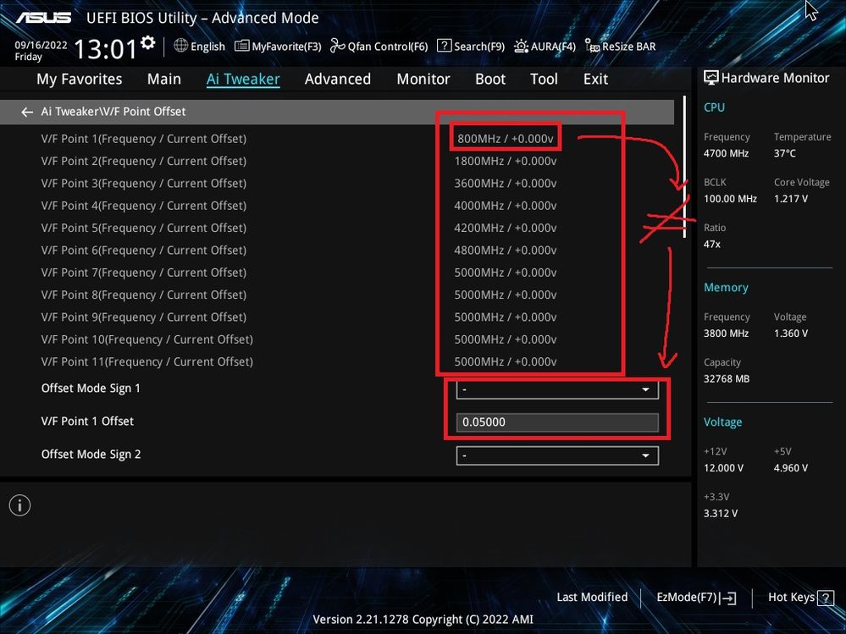Click the Offset Mode Sign 2 label

pos(91,455)
